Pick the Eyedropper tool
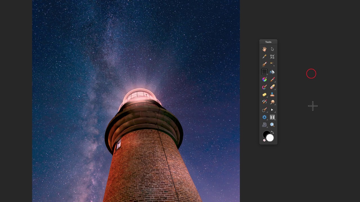This screenshot has height=202, width=360. (264, 57)
